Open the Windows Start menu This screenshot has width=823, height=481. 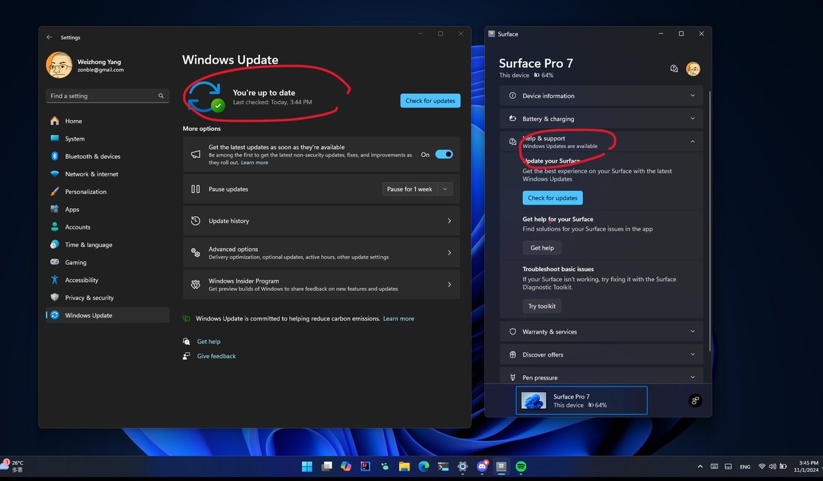[307, 467]
